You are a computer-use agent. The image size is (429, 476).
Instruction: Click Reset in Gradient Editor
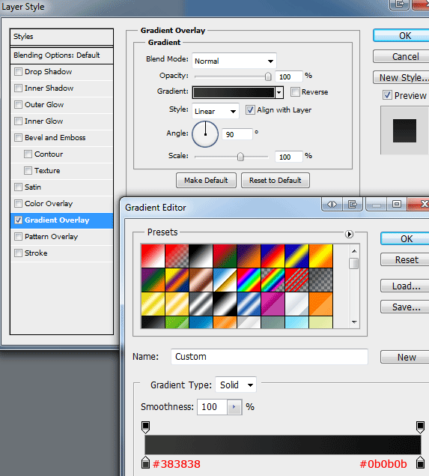(x=406, y=260)
